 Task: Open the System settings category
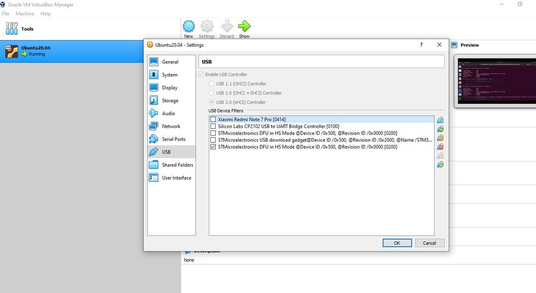(172, 75)
